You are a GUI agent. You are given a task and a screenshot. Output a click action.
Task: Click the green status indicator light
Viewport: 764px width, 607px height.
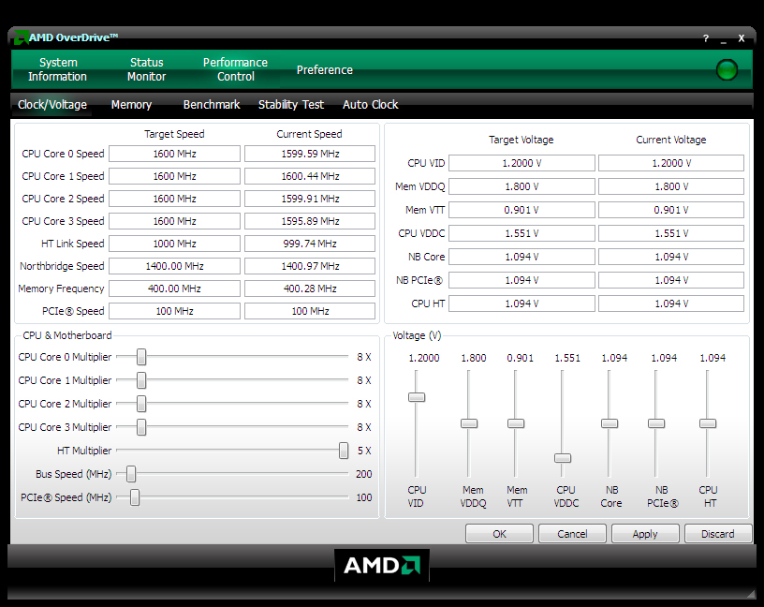pyautogui.click(x=727, y=69)
